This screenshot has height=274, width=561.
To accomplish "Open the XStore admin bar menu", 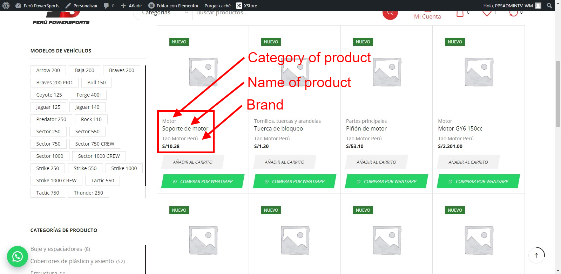I will tap(246, 6).
